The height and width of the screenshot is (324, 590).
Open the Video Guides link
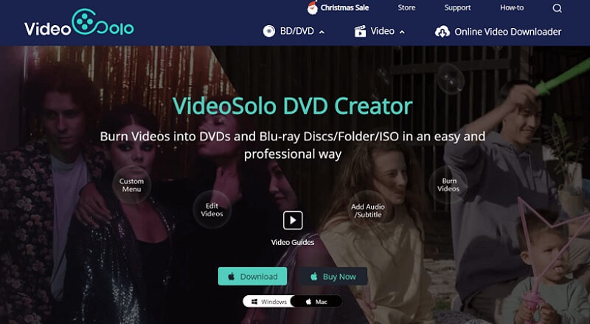tap(293, 242)
